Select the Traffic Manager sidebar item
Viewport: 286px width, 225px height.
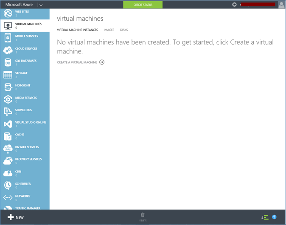(25, 208)
